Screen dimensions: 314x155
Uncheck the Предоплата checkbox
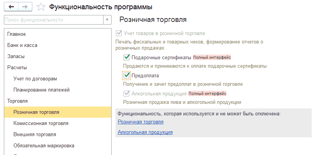point(127,75)
